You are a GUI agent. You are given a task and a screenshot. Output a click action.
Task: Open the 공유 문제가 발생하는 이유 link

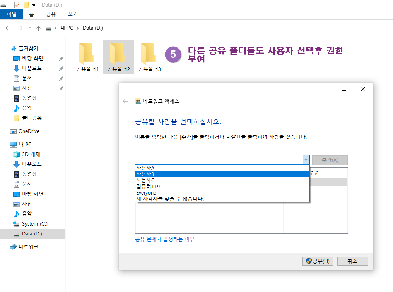pos(165,239)
